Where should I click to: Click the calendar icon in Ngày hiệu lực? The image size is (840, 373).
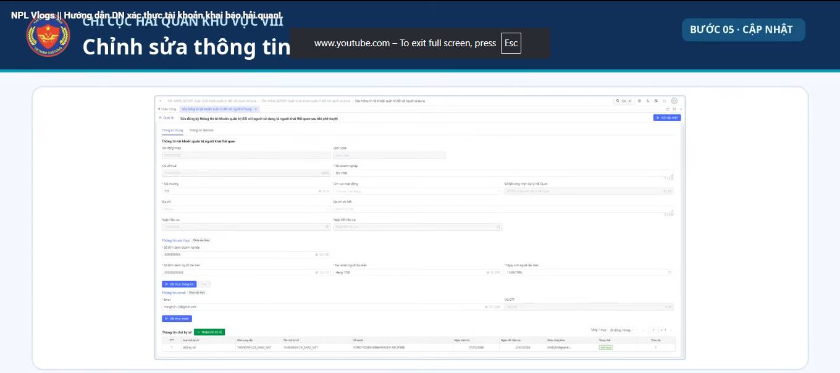tap(327, 227)
